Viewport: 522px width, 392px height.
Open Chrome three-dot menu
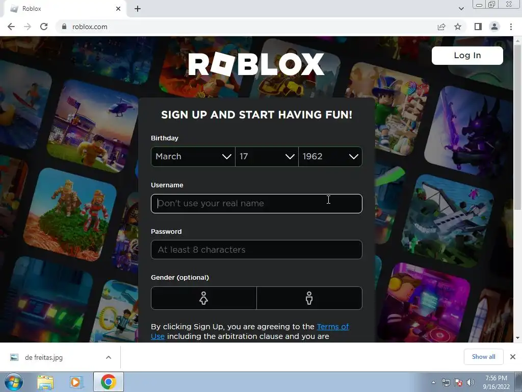coord(511,27)
